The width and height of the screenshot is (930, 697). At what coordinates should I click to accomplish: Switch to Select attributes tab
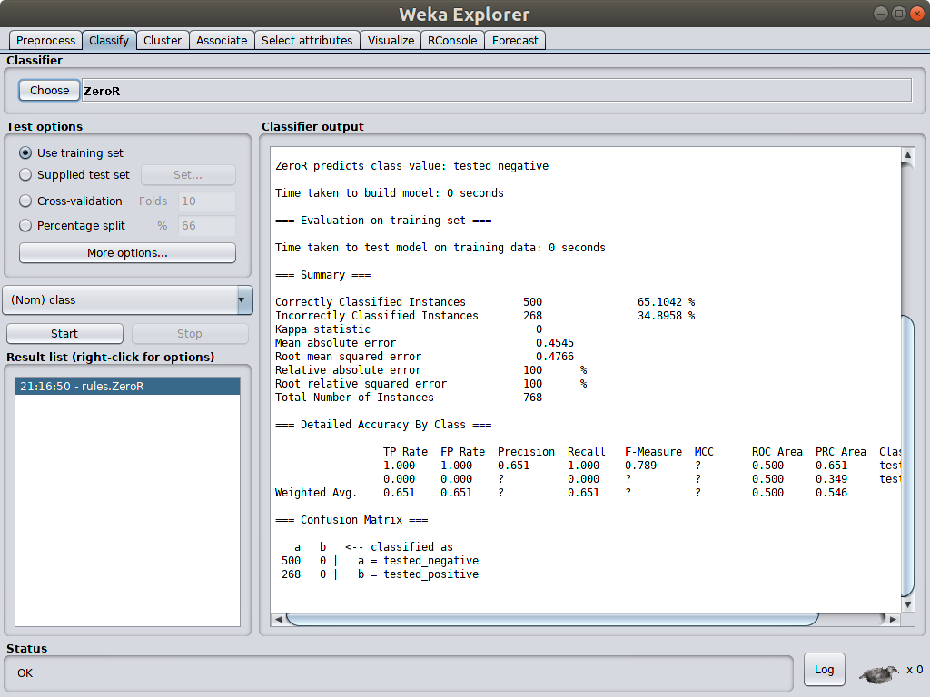point(307,40)
